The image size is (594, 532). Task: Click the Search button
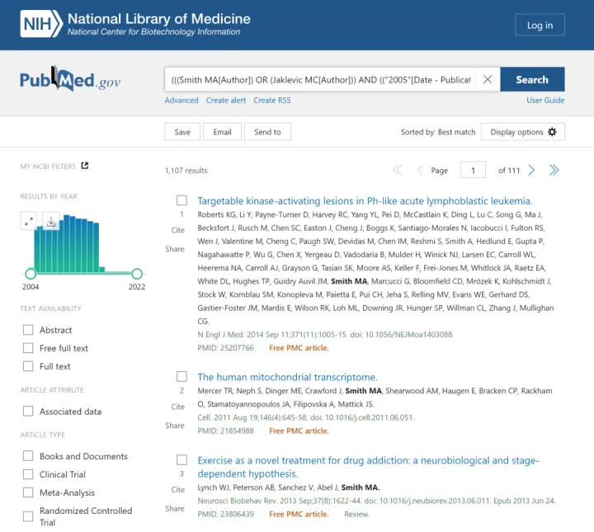pyautogui.click(x=532, y=79)
